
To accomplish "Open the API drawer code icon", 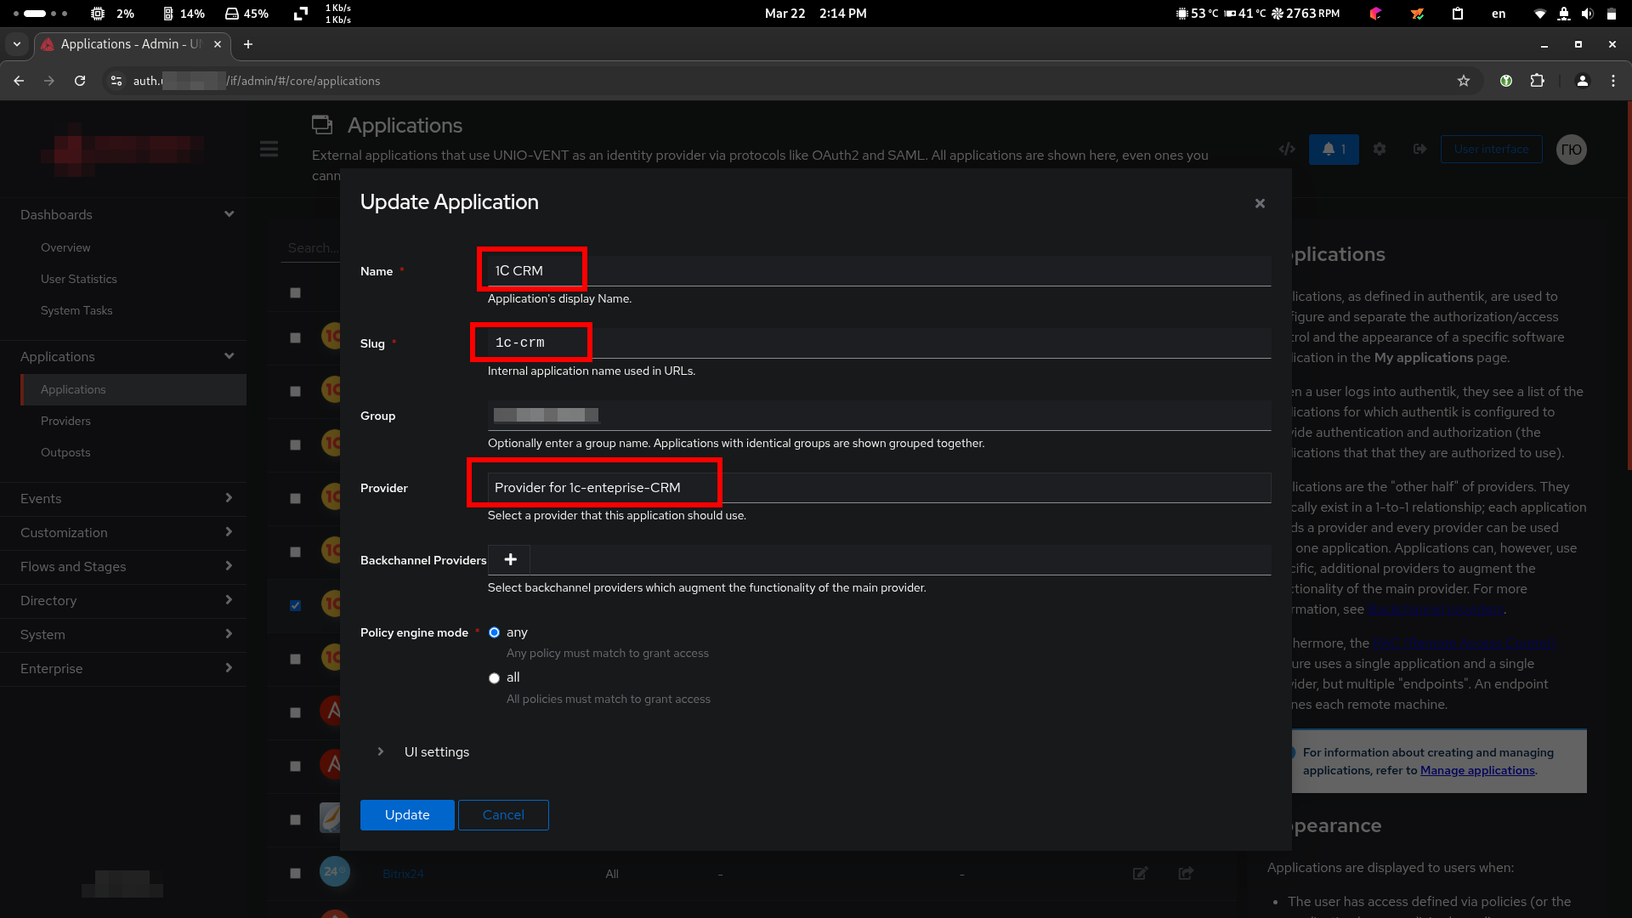I will [1287, 149].
